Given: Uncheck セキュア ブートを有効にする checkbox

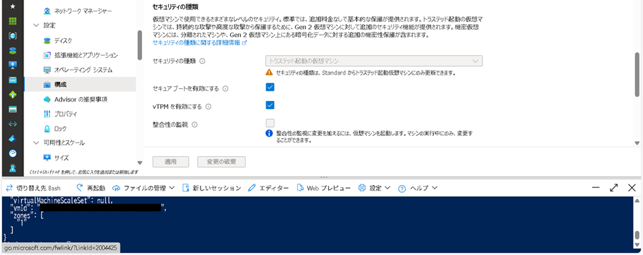Looking at the screenshot, I should [270, 87].
